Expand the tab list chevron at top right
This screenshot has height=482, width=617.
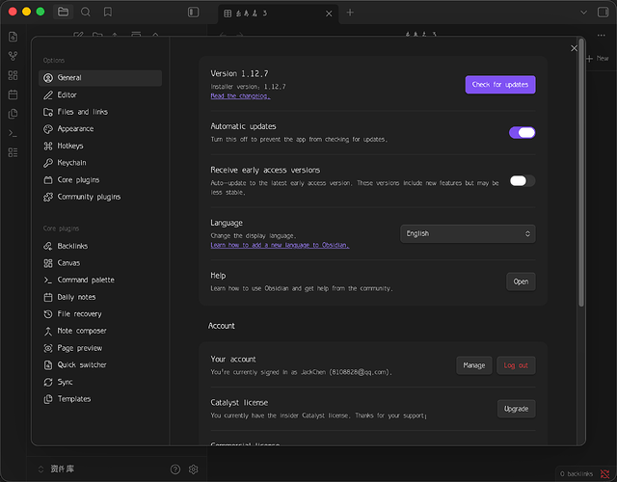tap(584, 13)
